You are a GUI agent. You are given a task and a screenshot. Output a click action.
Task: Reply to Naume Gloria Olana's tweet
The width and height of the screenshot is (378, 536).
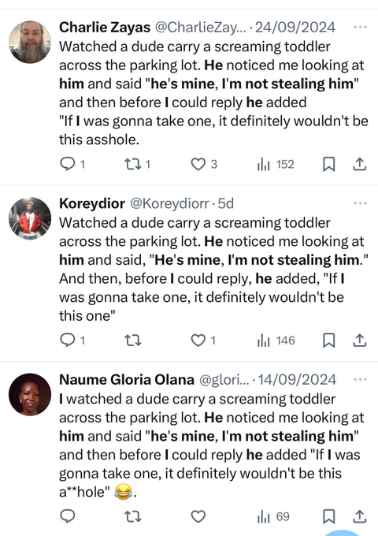point(68,516)
